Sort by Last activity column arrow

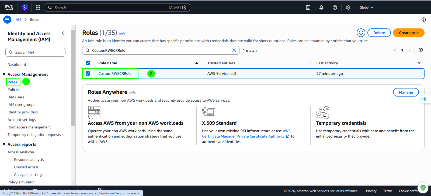click(419, 63)
